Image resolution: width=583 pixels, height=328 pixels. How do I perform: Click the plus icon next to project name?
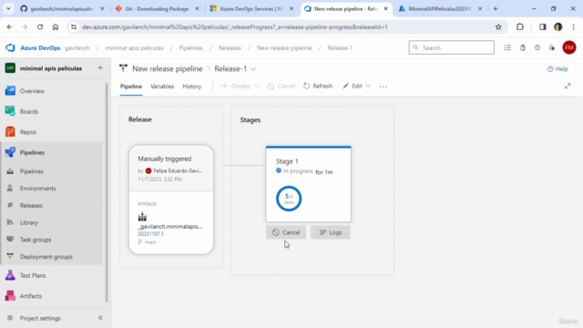[x=100, y=68]
